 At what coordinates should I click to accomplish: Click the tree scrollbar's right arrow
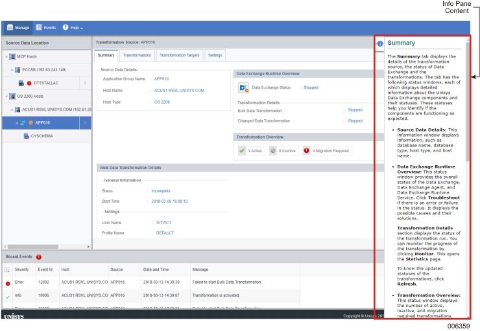88,247
